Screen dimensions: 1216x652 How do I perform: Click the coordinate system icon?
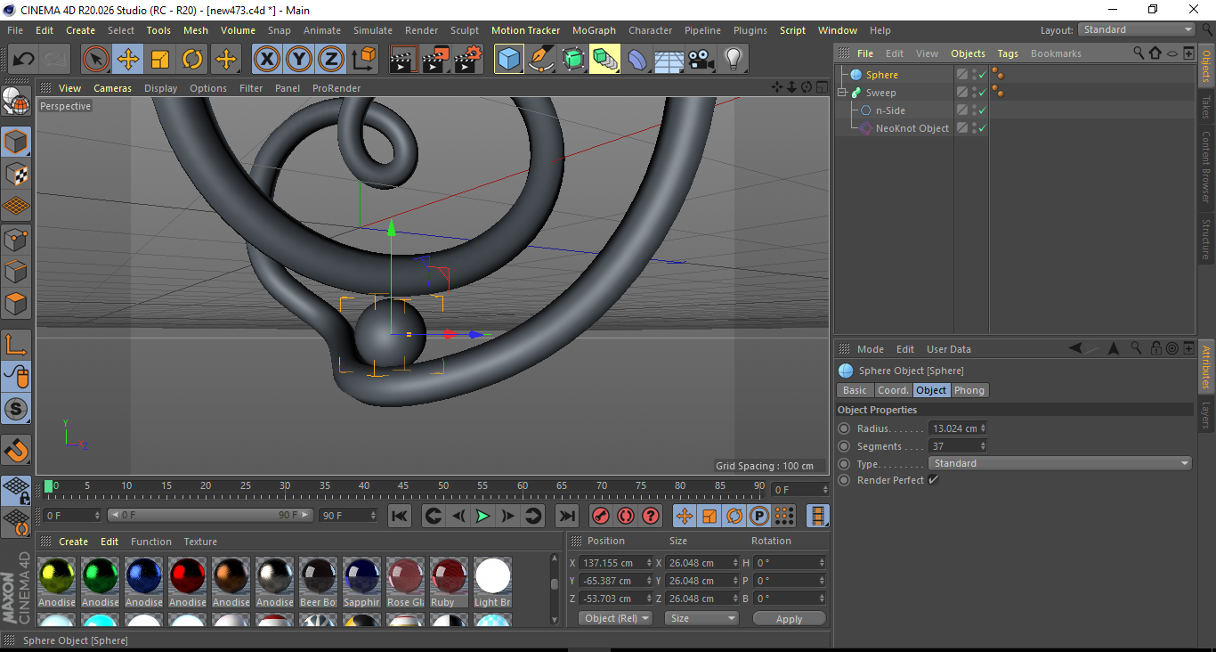(x=363, y=60)
